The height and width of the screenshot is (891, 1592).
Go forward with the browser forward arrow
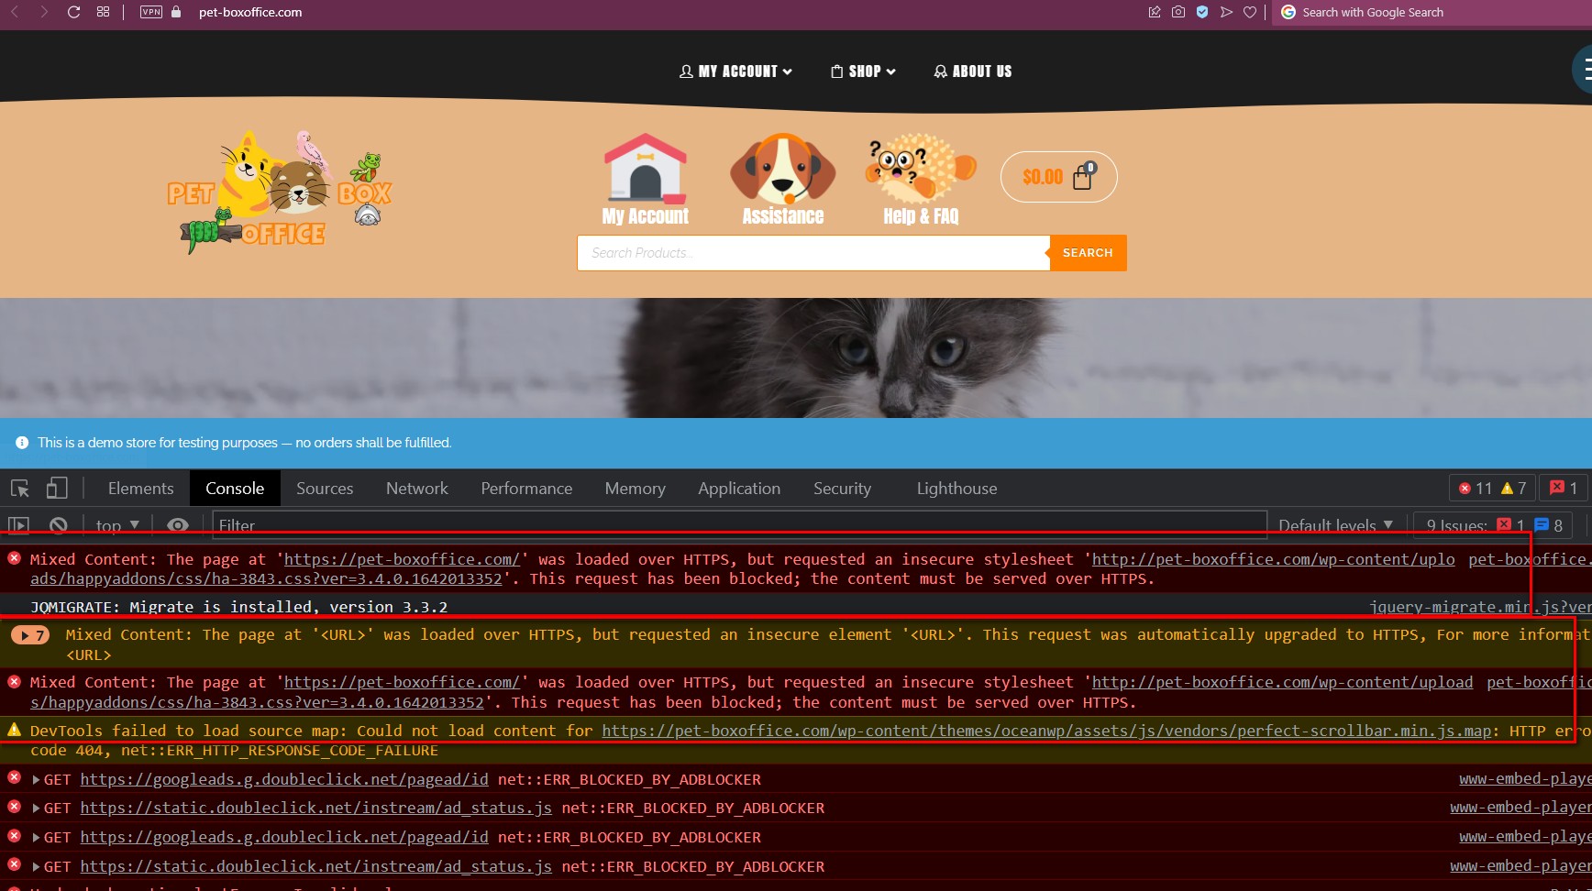pyautogui.click(x=43, y=12)
